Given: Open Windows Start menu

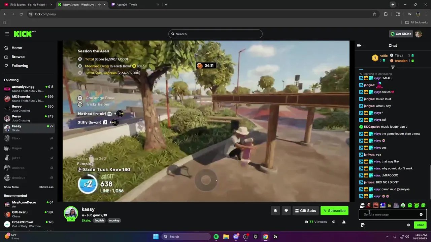Looking at the screenshot, I should pos(156,237).
